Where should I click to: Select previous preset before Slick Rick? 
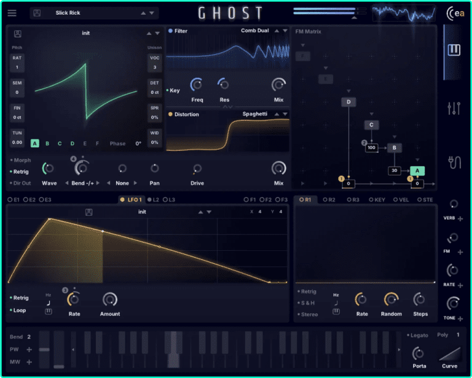coord(143,13)
